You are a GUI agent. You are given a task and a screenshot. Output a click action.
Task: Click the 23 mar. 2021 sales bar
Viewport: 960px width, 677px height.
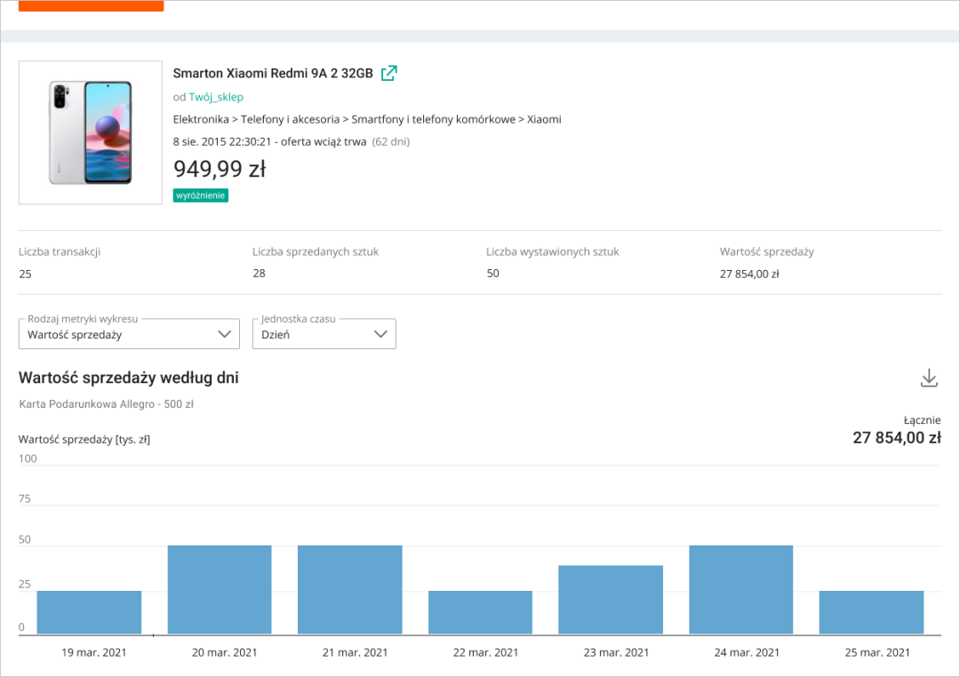click(x=611, y=600)
